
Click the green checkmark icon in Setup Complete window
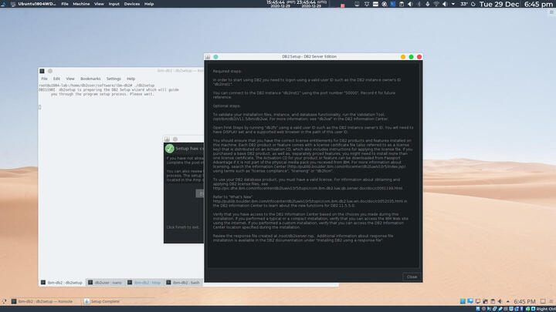[x=169, y=149]
